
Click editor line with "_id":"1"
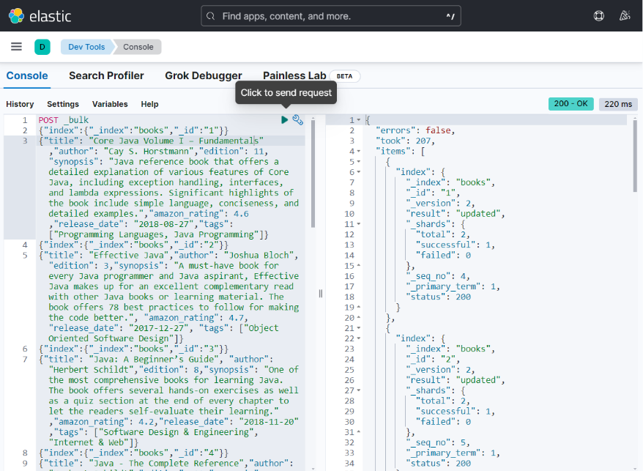pyautogui.click(x=134, y=130)
